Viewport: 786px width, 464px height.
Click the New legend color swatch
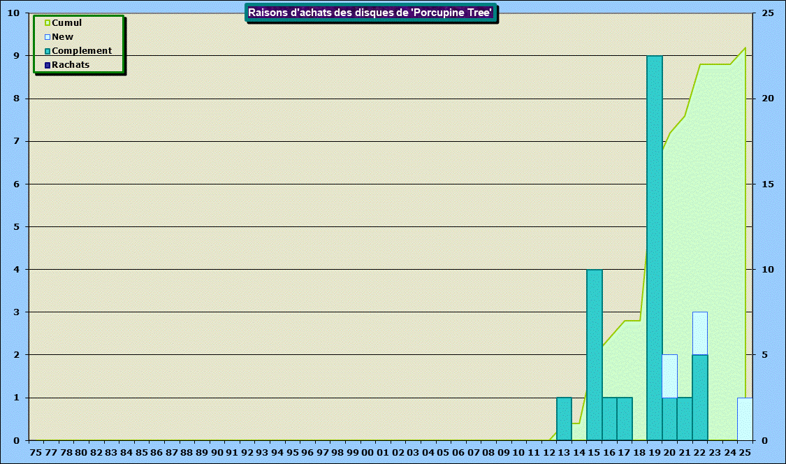pos(48,37)
